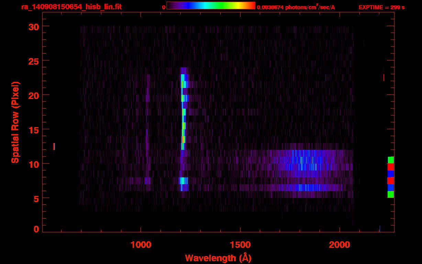The width and height of the screenshot is (422, 264).
Task: Click the Spatial Row (Pixel) axis label
Action: click(15, 122)
